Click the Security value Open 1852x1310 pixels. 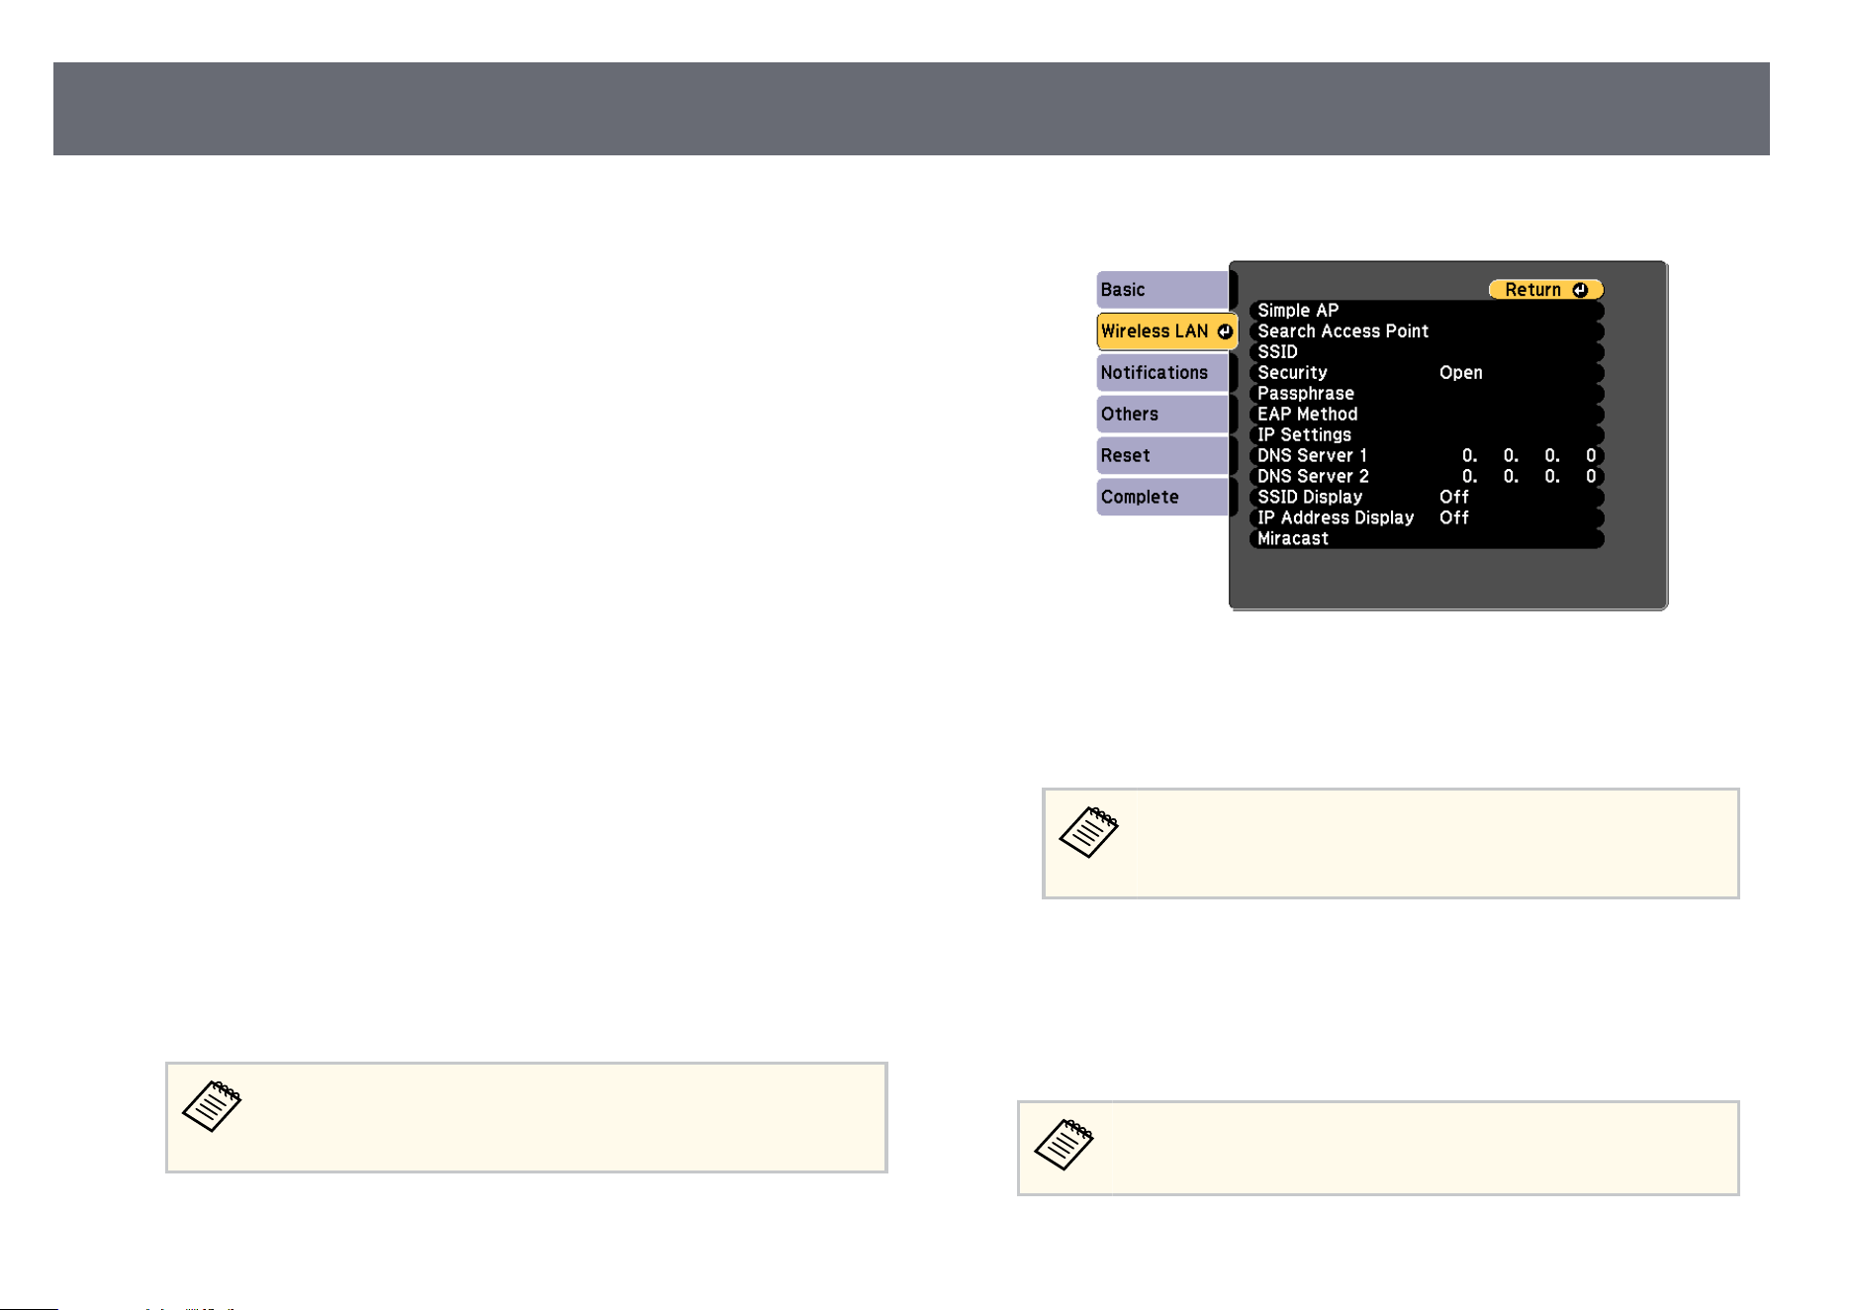tap(1460, 373)
